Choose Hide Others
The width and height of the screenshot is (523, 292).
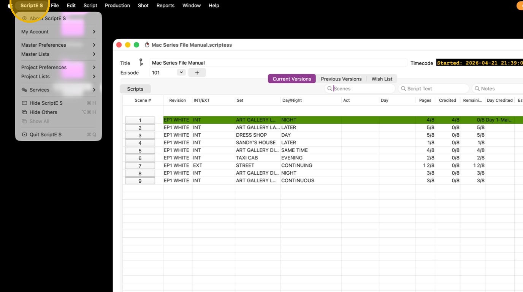pyautogui.click(x=59, y=112)
